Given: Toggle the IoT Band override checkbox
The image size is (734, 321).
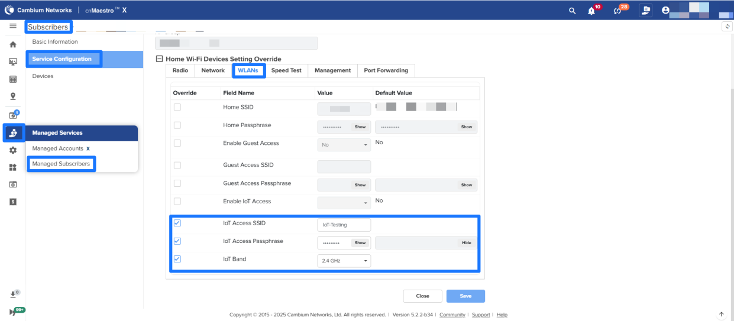Looking at the screenshot, I should 177,259.
